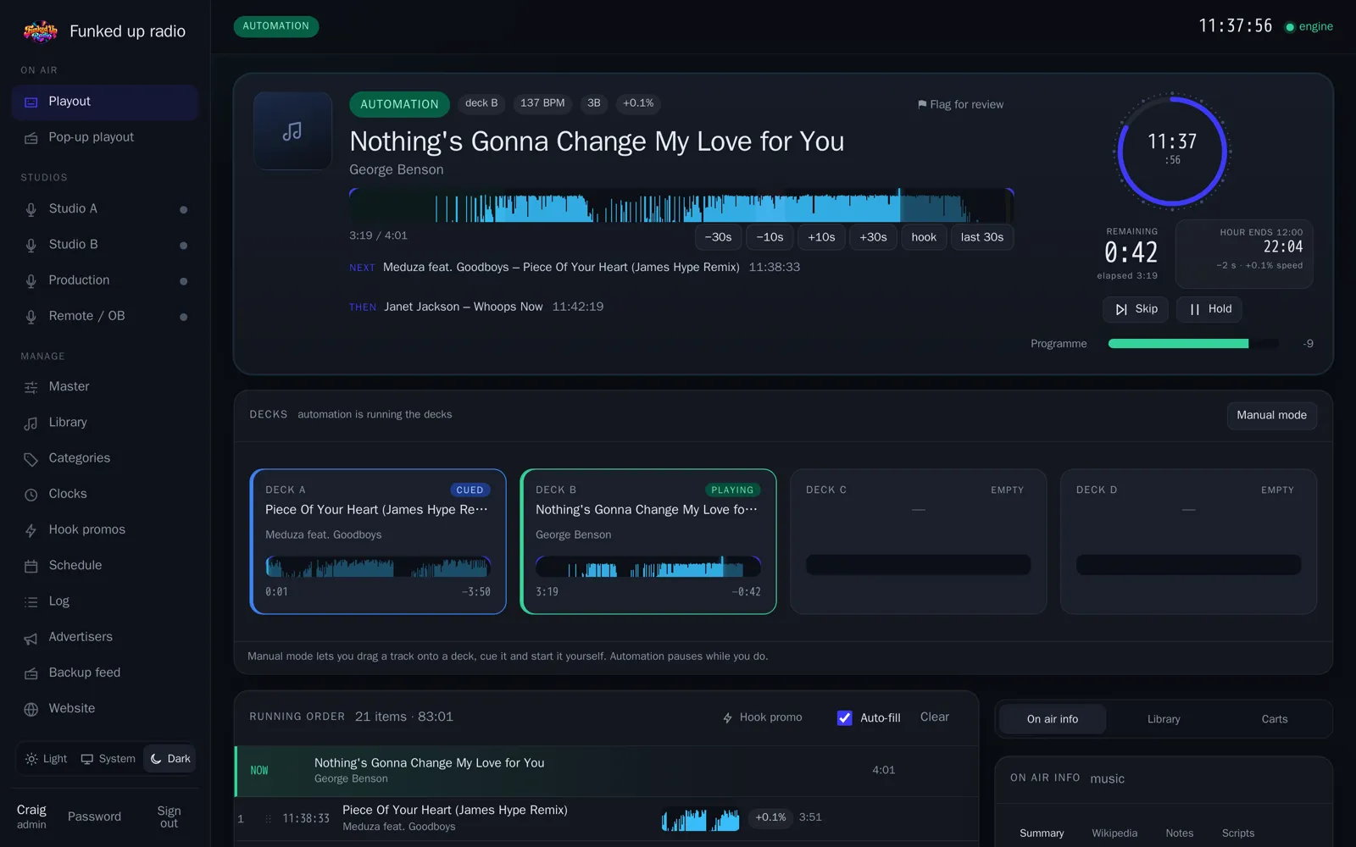Image resolution: width=1356 pixels, height=847 pixels.
Task: Click the Funked up radio logo
Action: (40, 31)
